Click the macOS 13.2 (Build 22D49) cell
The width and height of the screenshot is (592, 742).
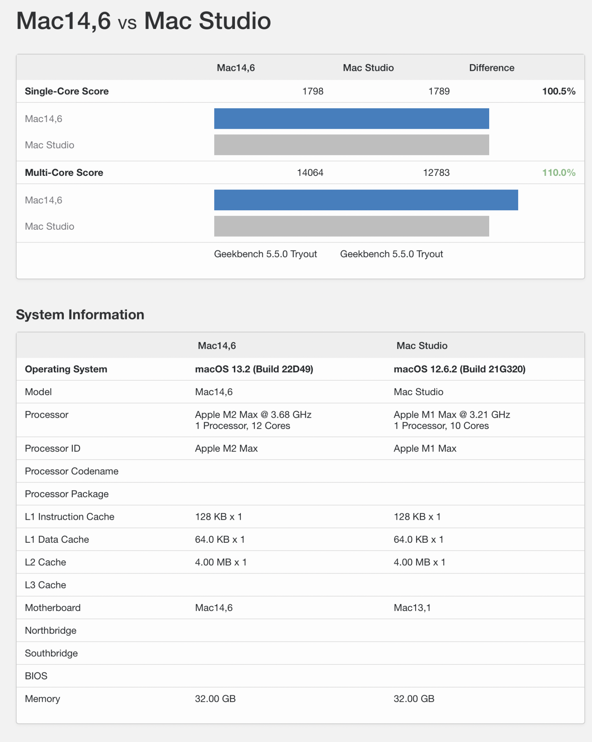pos(254,369)
